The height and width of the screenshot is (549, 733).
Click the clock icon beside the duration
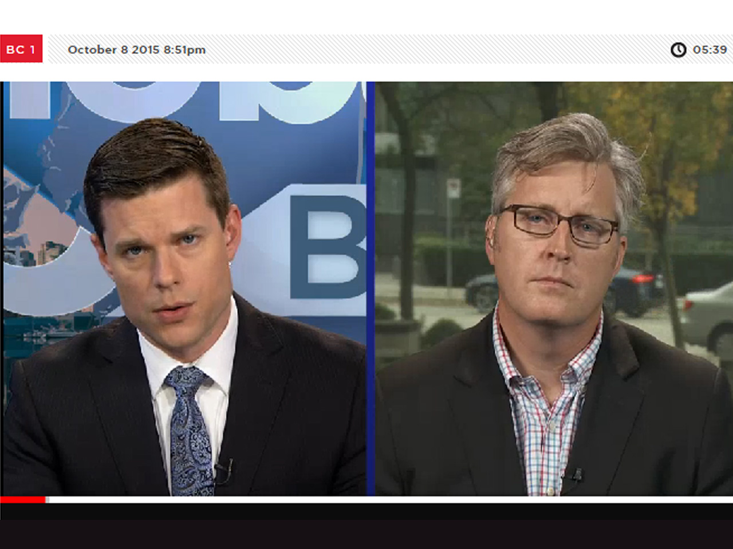[679, 50]
